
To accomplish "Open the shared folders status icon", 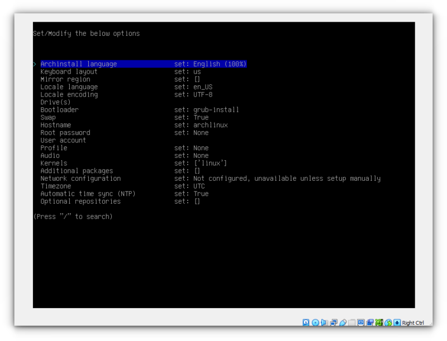I will pos(353,323).
